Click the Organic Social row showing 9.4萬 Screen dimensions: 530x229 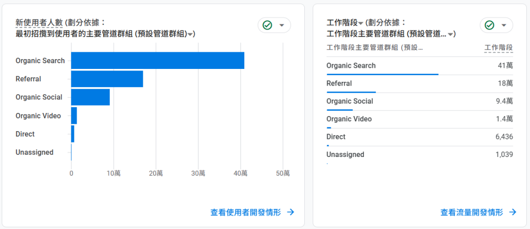point(419,102)
